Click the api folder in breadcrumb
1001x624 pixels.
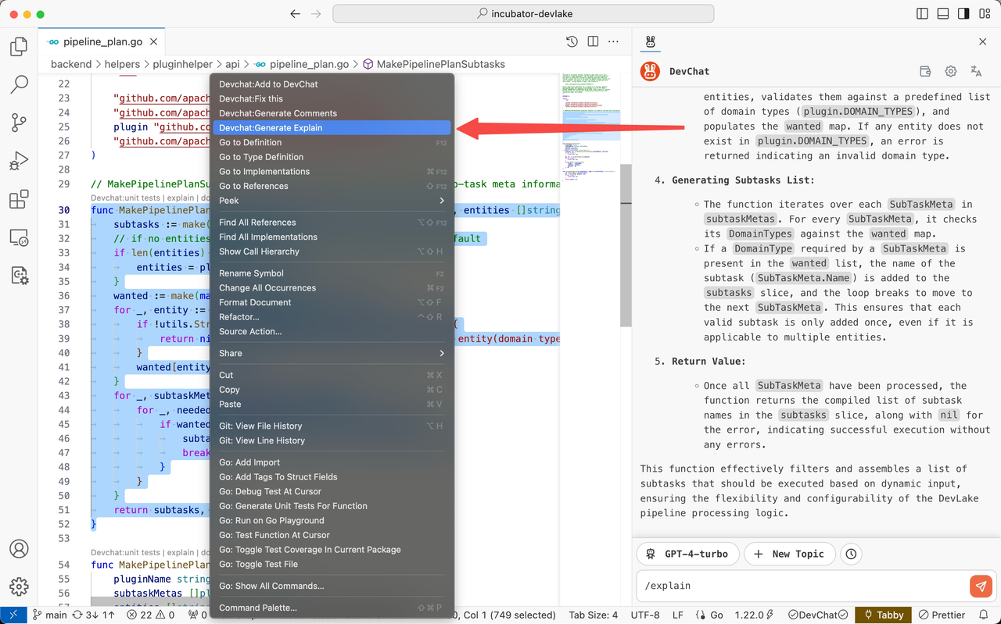tap(232, 64)
